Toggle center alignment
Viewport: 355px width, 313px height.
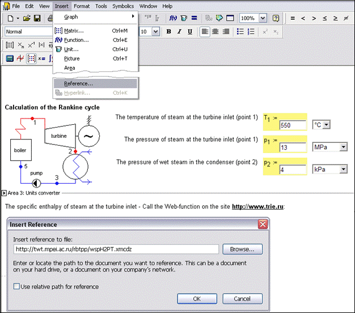click(215, 32)
